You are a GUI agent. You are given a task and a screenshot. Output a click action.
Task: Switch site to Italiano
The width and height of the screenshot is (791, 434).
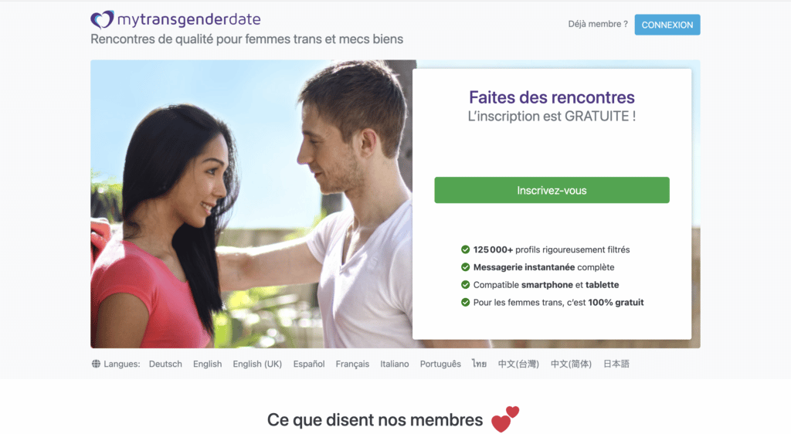coord(395,364)
